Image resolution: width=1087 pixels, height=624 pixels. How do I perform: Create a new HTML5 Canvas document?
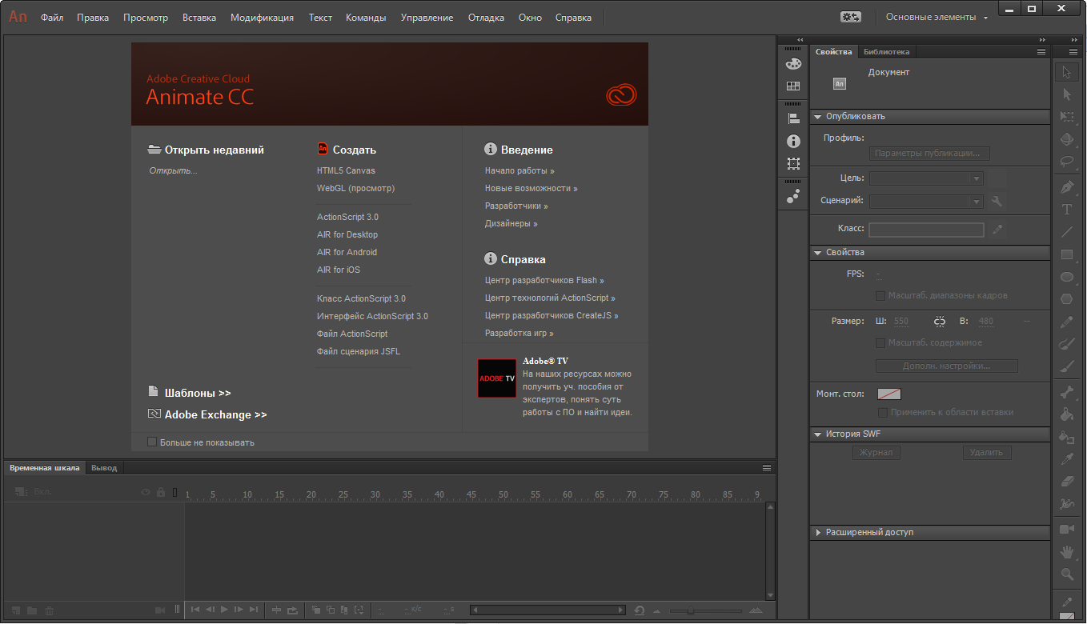coord(346,170)
